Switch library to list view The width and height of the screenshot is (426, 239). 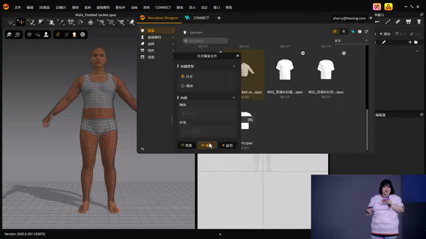[x=343, y=32]
